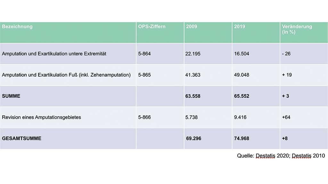Image resolution: width=328 pixels, height=184 pixels.
Task: Click the Fuß (inkl. Zehenamputation) row label
Action: tap(66, 75)
